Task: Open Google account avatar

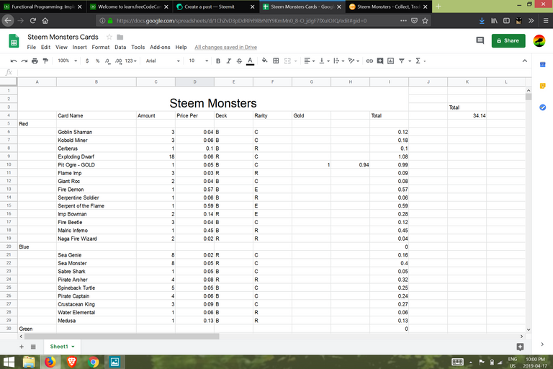Action: pos(539,41)
